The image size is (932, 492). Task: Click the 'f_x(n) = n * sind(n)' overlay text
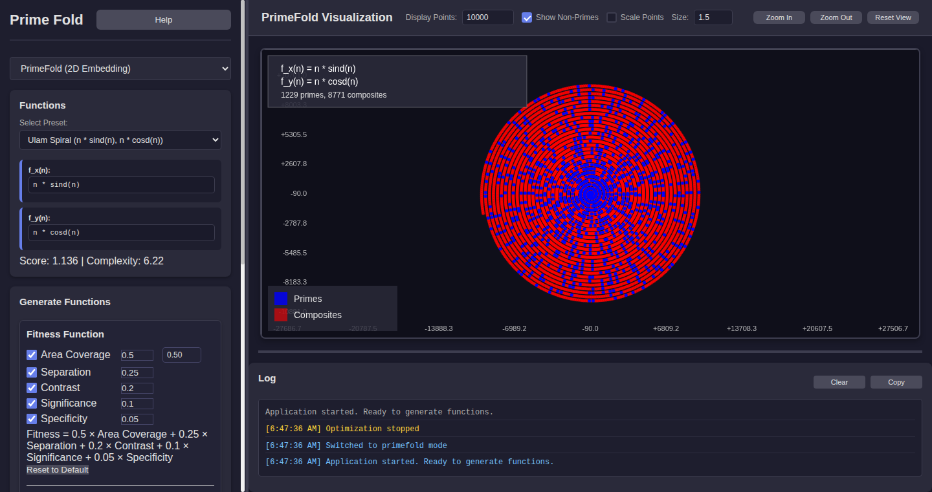click(x=318, y=69)
